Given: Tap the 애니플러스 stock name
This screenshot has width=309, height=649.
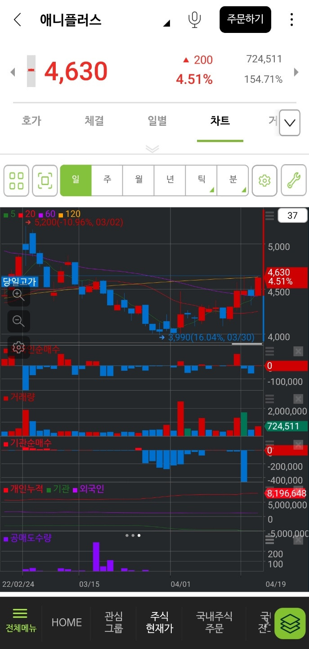Looking at the screenshot, I should click(71, 20).
